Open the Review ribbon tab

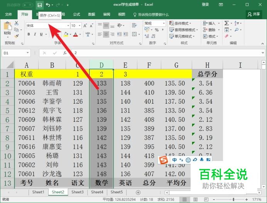coord(106,15)
